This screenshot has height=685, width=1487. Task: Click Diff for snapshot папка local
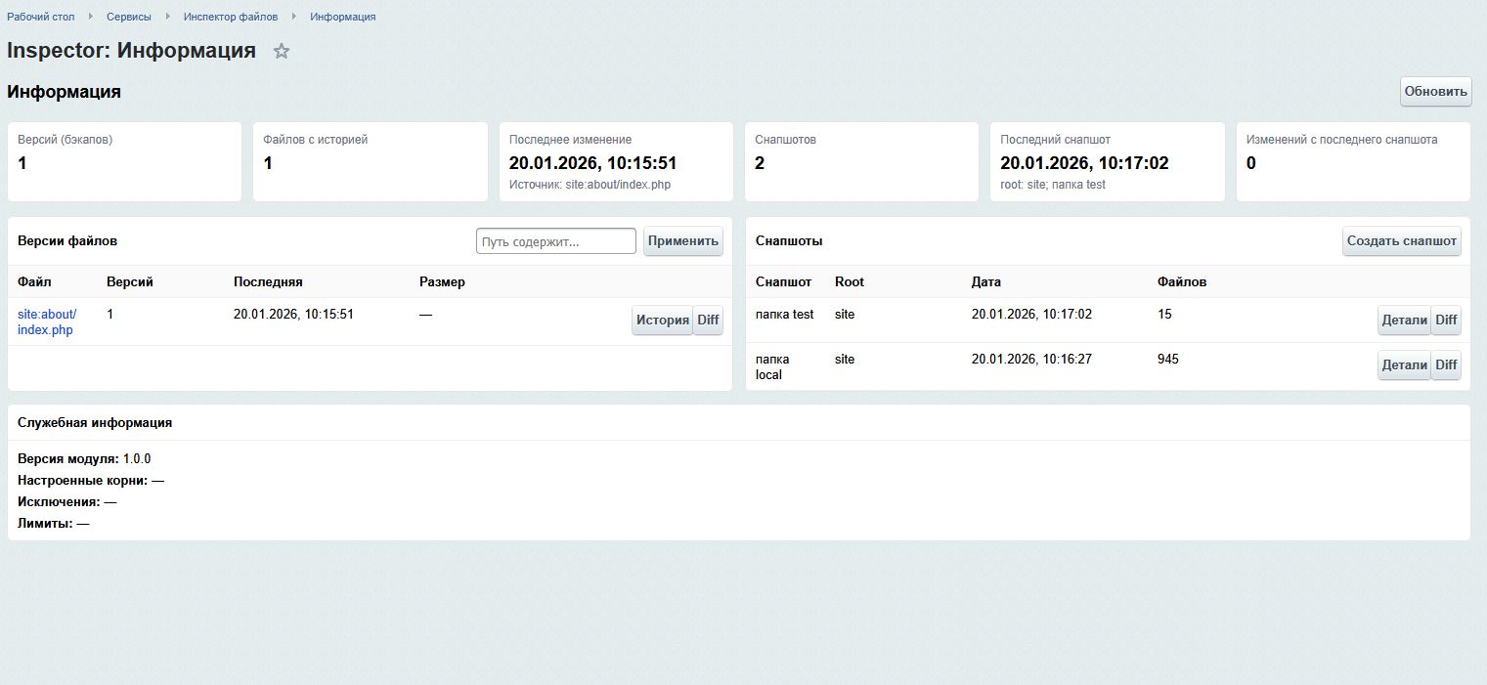(1446, 364)
